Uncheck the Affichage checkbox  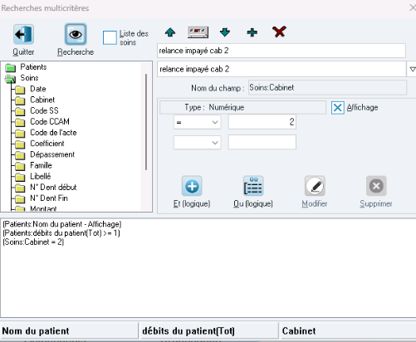338,108
